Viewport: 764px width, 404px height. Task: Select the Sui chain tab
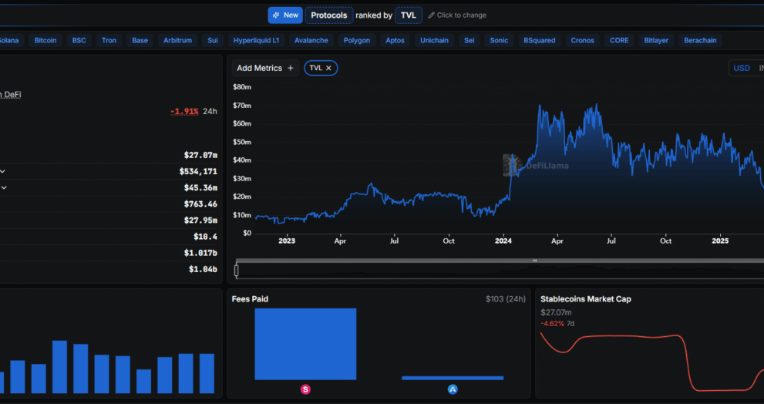click(x=213, y=40)
